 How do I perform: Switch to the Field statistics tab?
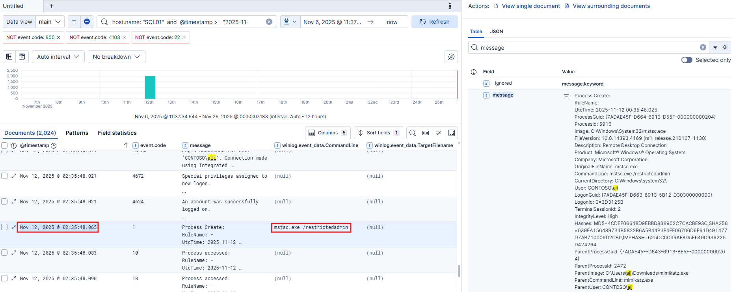coord(117,133)
